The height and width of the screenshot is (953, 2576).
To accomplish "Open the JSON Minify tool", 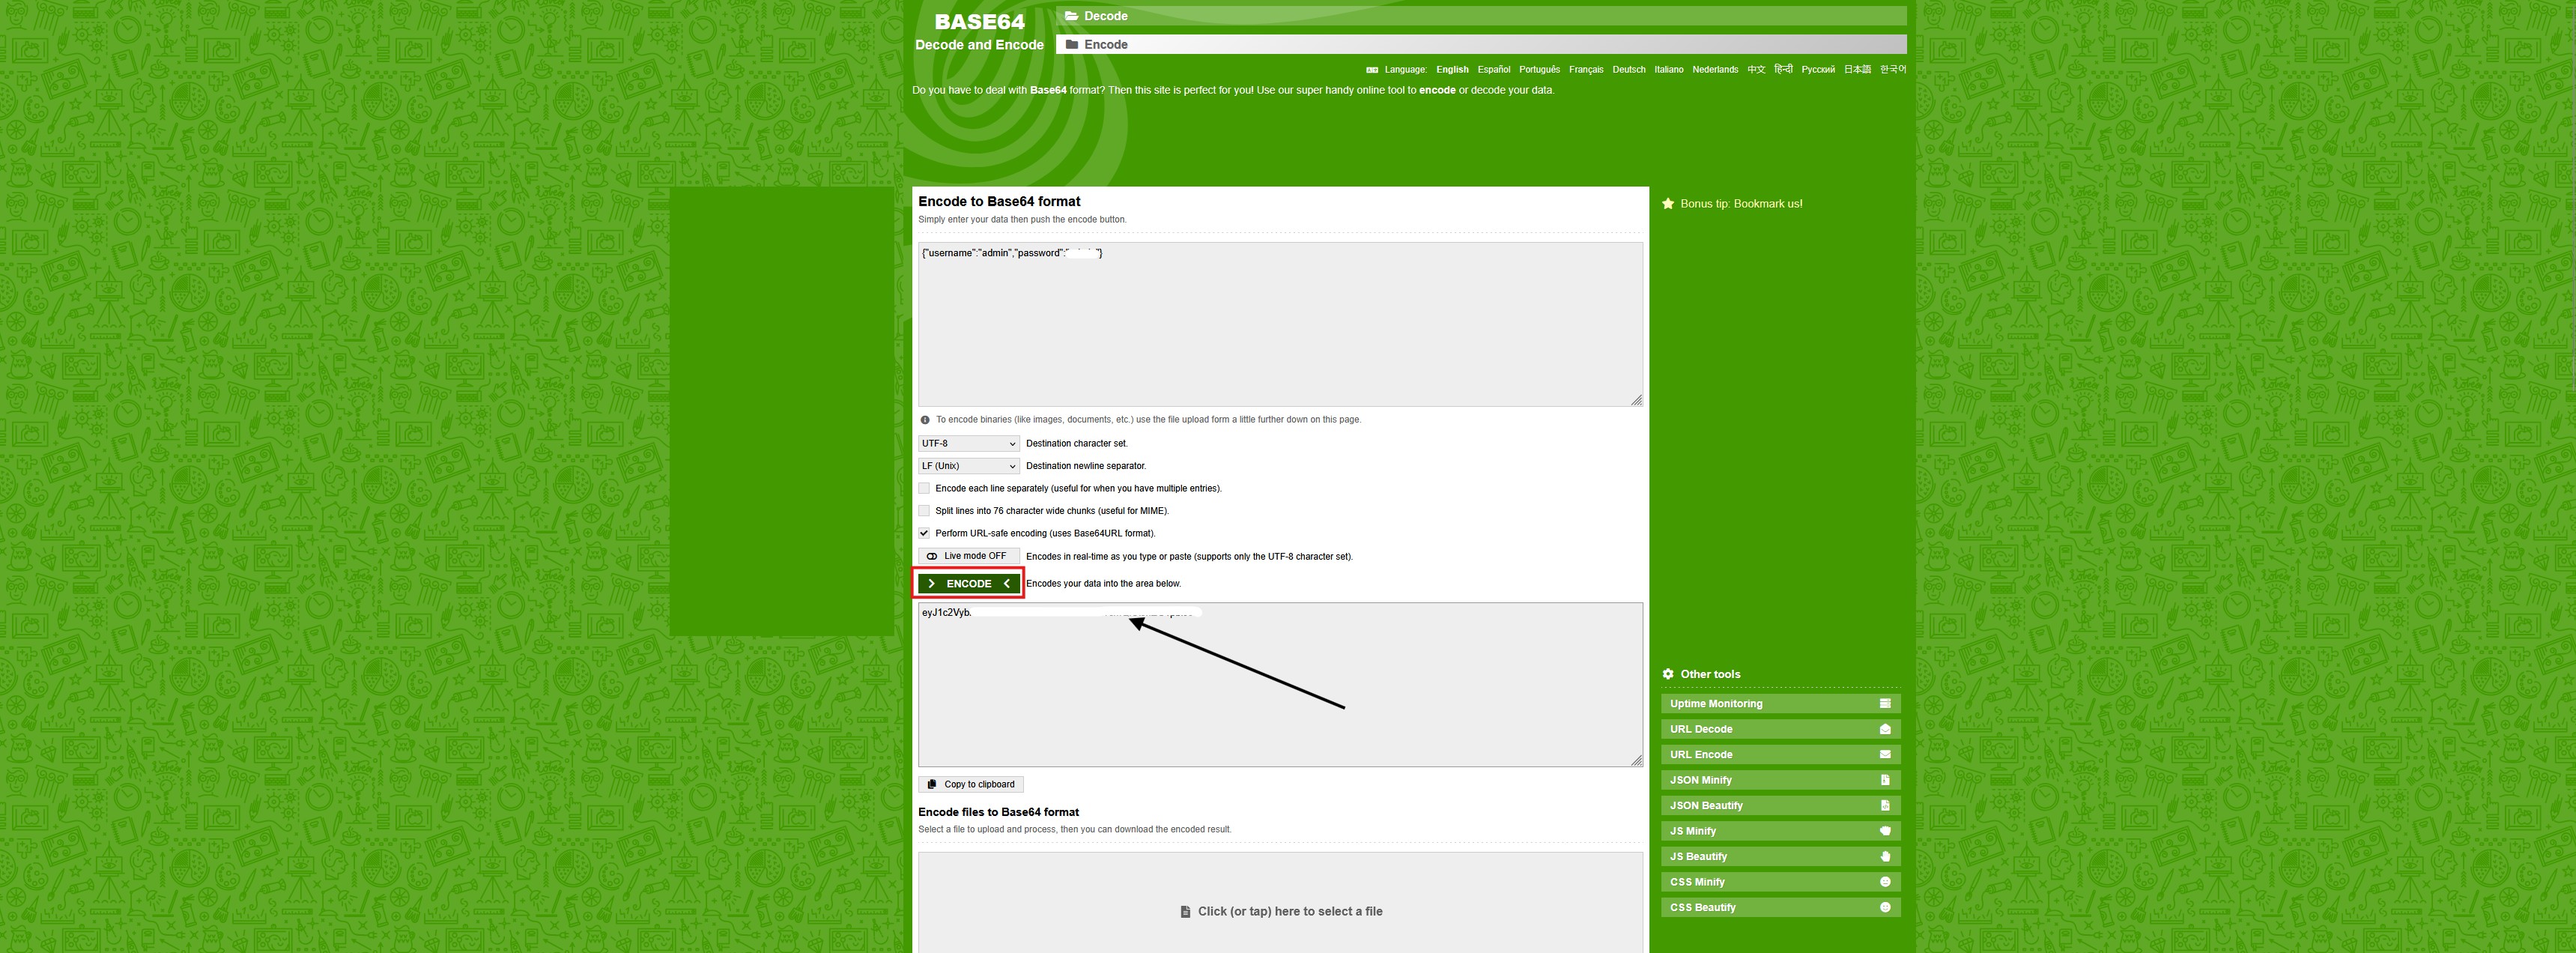I will [1780, 780].
